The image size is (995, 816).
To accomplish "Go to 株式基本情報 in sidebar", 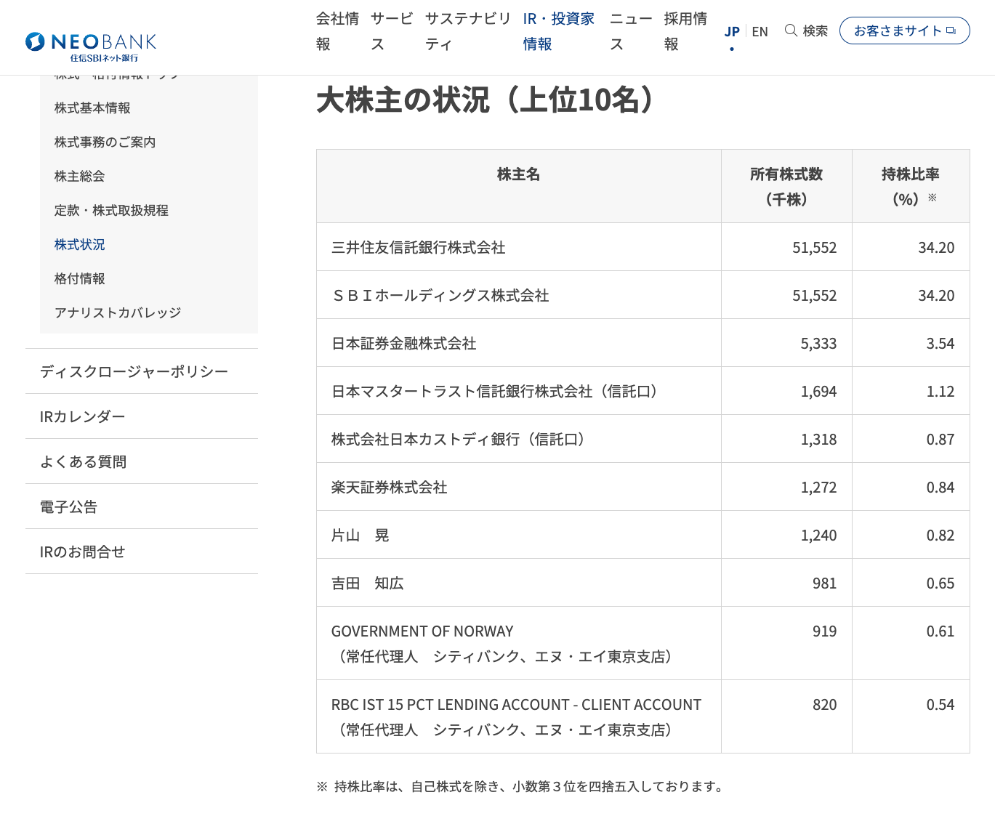I will [x=92, y=108].
